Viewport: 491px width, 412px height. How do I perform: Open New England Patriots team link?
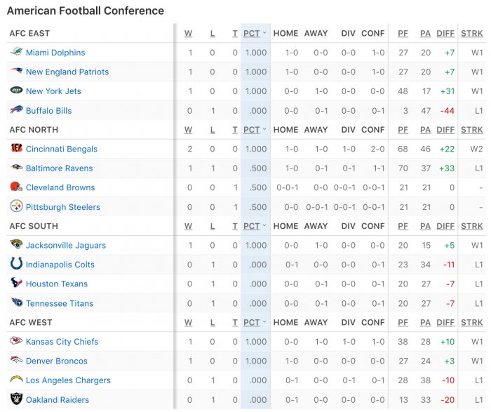pos(67,72)
